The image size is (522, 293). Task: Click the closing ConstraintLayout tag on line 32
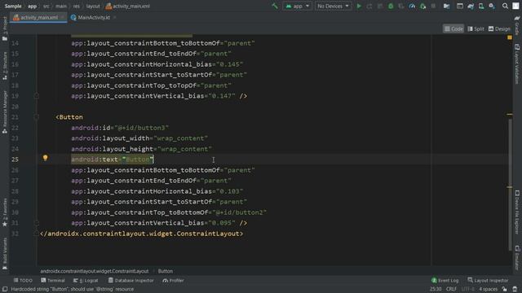pos(141,234)
